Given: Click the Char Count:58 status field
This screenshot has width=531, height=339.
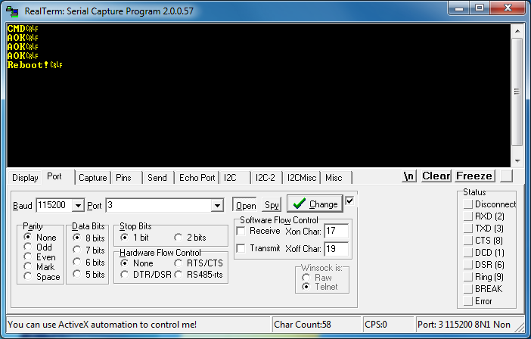Looking at the screenshot, I should (x=316, y=325).
